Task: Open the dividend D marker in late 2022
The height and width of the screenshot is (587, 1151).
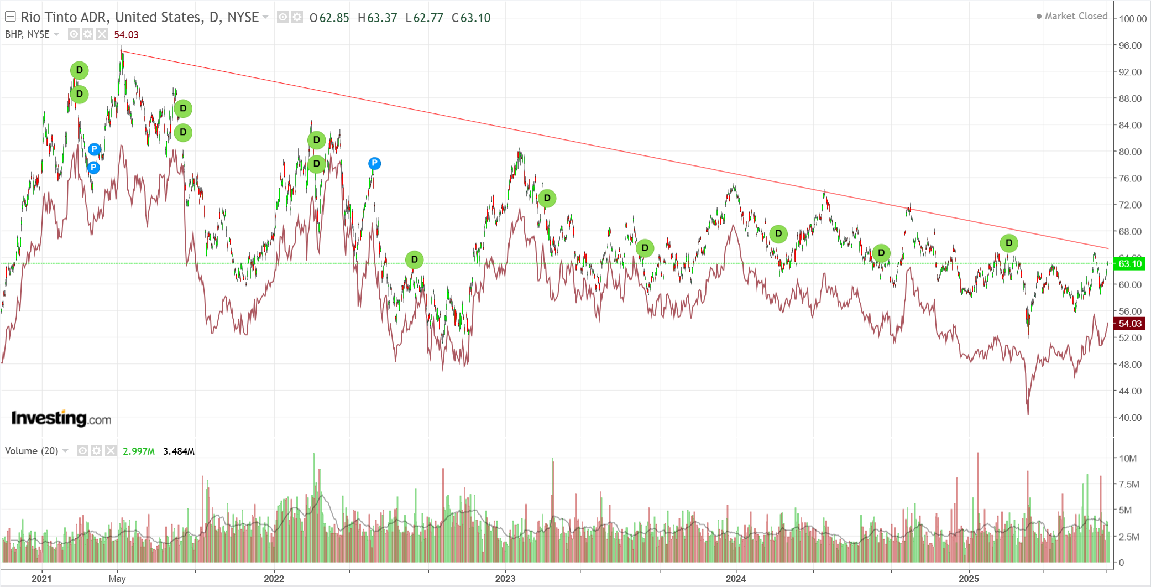Action: pyautogui.click(x=414, y=259)
